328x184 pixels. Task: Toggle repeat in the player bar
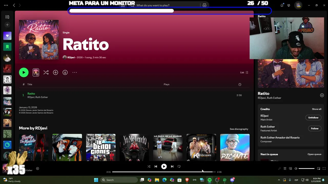tap(179, 166)
